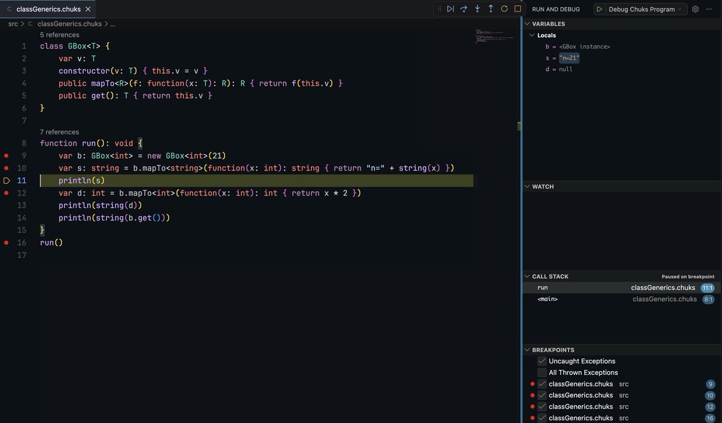This screenshot has width=722, height=423.
Task: Click line badge 16 in breakpoints list
Action: point(710,418)
